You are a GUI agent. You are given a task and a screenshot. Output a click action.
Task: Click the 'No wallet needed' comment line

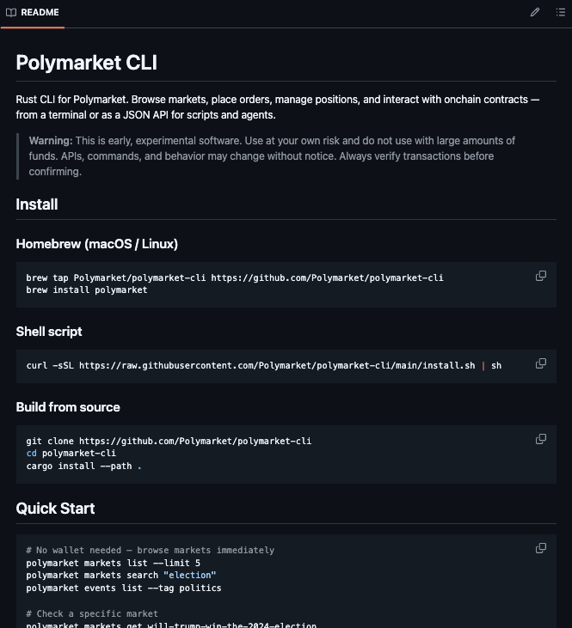coord(150,551)
